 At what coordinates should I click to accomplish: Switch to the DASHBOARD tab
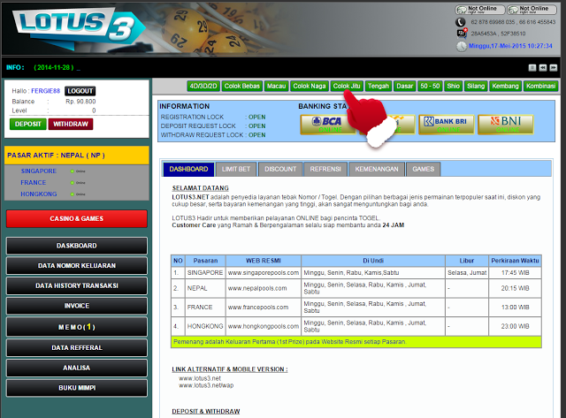[188, 169]
